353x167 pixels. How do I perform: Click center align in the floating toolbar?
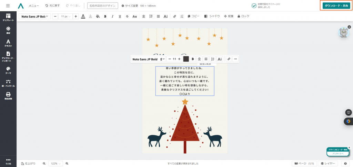199,59
